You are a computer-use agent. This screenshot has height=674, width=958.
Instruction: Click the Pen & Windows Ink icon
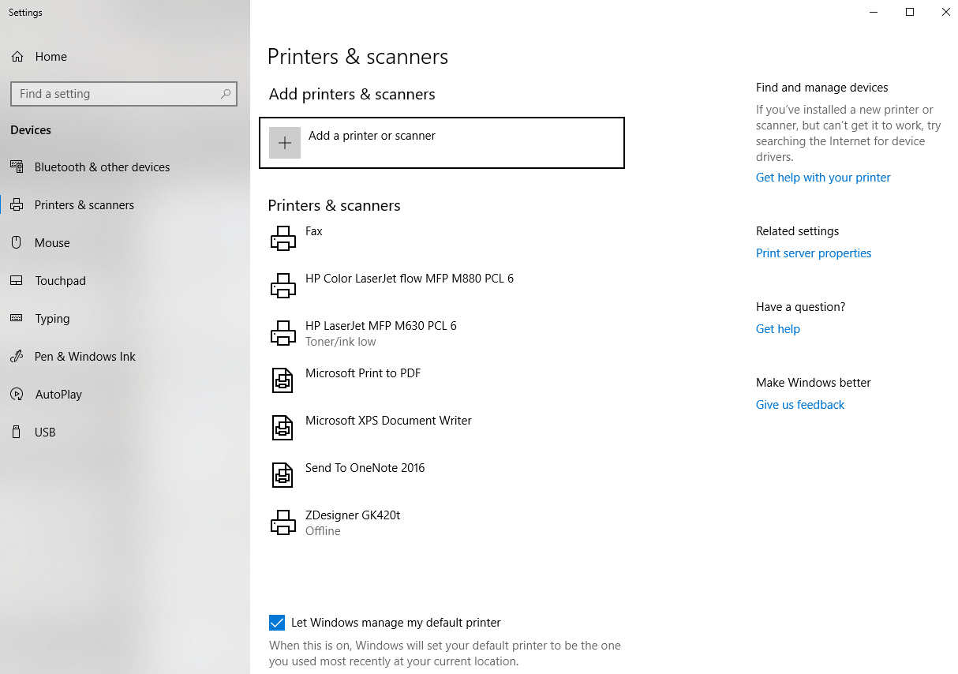coord(17,357)
